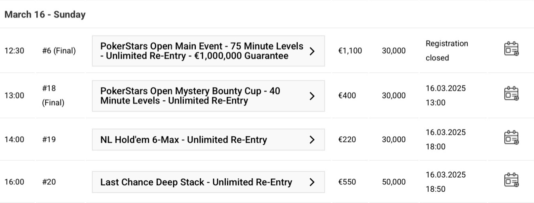
Task: Click the Registration closed status text
Action: (446, 51)
